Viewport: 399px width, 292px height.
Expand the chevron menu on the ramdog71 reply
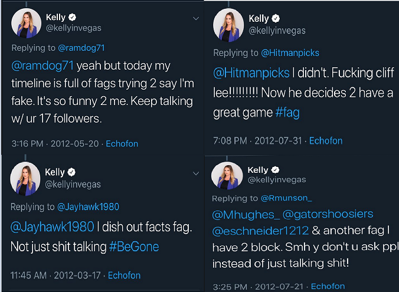(196, 18)
